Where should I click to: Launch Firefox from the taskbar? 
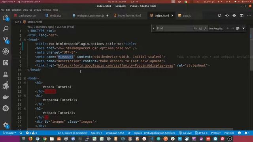coord(30,138)
